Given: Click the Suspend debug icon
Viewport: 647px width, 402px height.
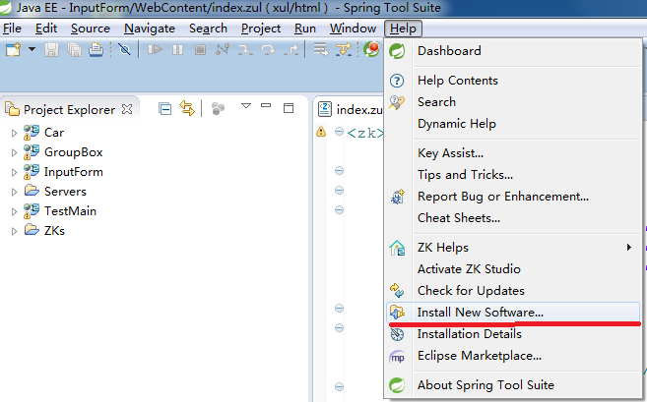Looking at the screenshot, I should (x=178, y=50).
